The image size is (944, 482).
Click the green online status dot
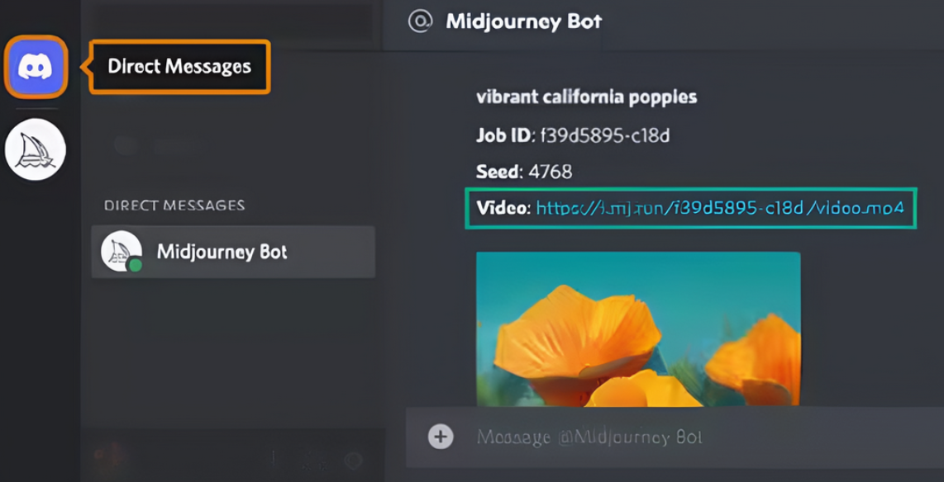tap(135, 265)
